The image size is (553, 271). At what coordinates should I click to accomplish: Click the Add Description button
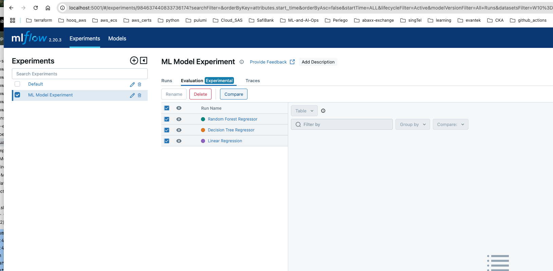[318, 62]
